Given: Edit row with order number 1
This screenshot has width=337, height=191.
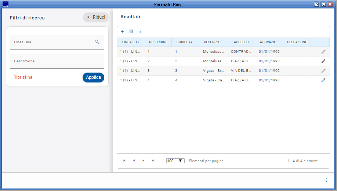Looking at the screenshot, I should 323,51.
